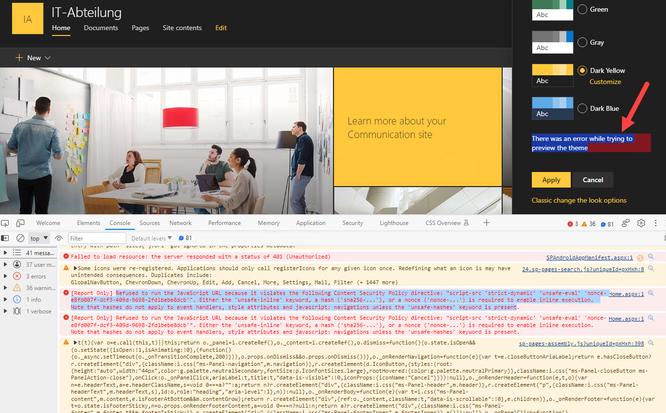Open sp-pages-assembly.js source link
The width and height of the screenshot is (666, 413).
(581, 344)
